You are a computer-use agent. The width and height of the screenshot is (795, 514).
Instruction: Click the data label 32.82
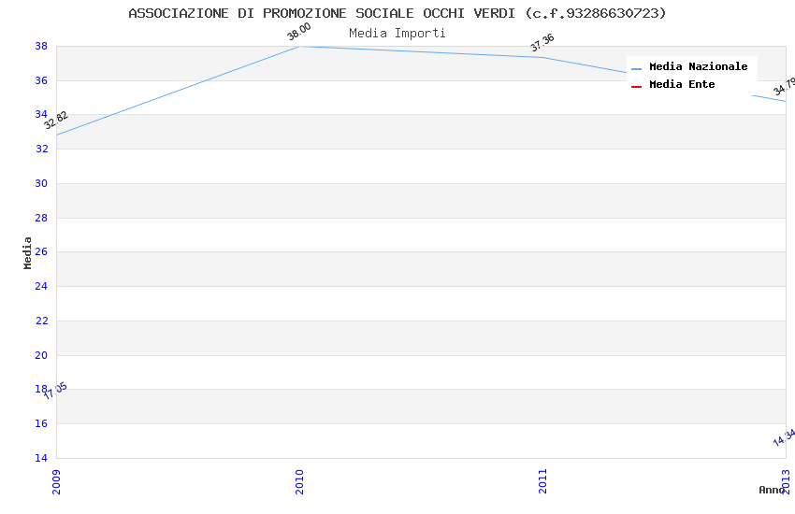[x=56, y=120]
